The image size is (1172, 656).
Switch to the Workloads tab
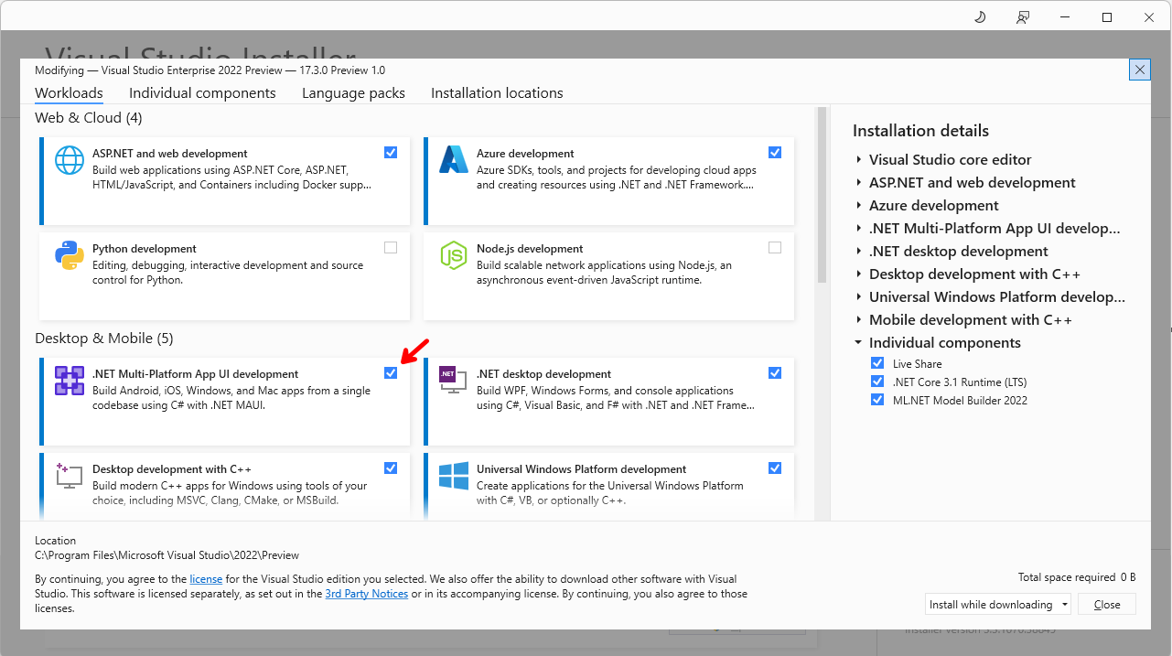[x=69, y=93]
